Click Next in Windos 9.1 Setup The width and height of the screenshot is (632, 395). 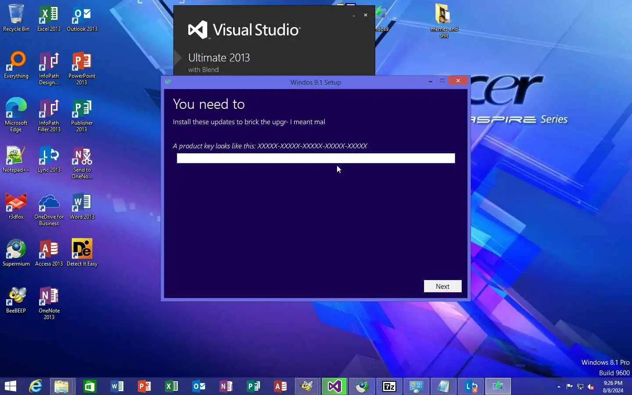tap(442, 286)
